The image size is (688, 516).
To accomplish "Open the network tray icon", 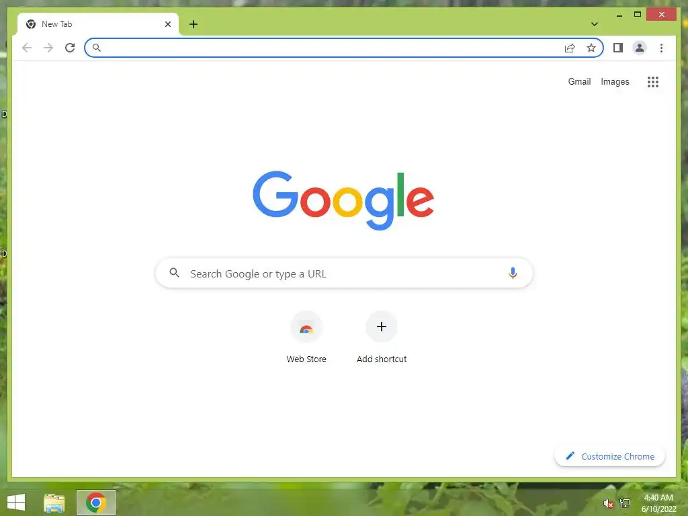I will 624,503.
